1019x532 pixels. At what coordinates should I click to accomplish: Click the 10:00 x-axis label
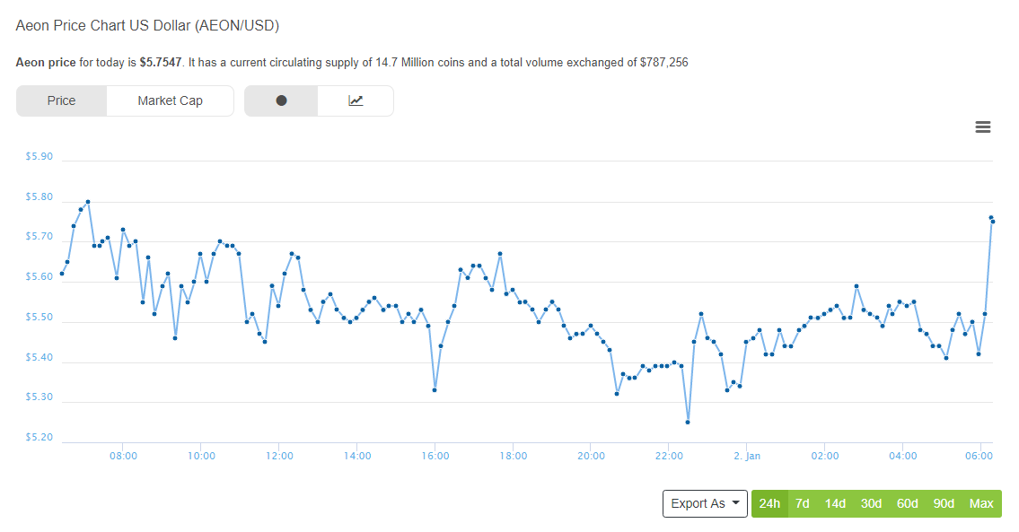[x=201, y=456]
